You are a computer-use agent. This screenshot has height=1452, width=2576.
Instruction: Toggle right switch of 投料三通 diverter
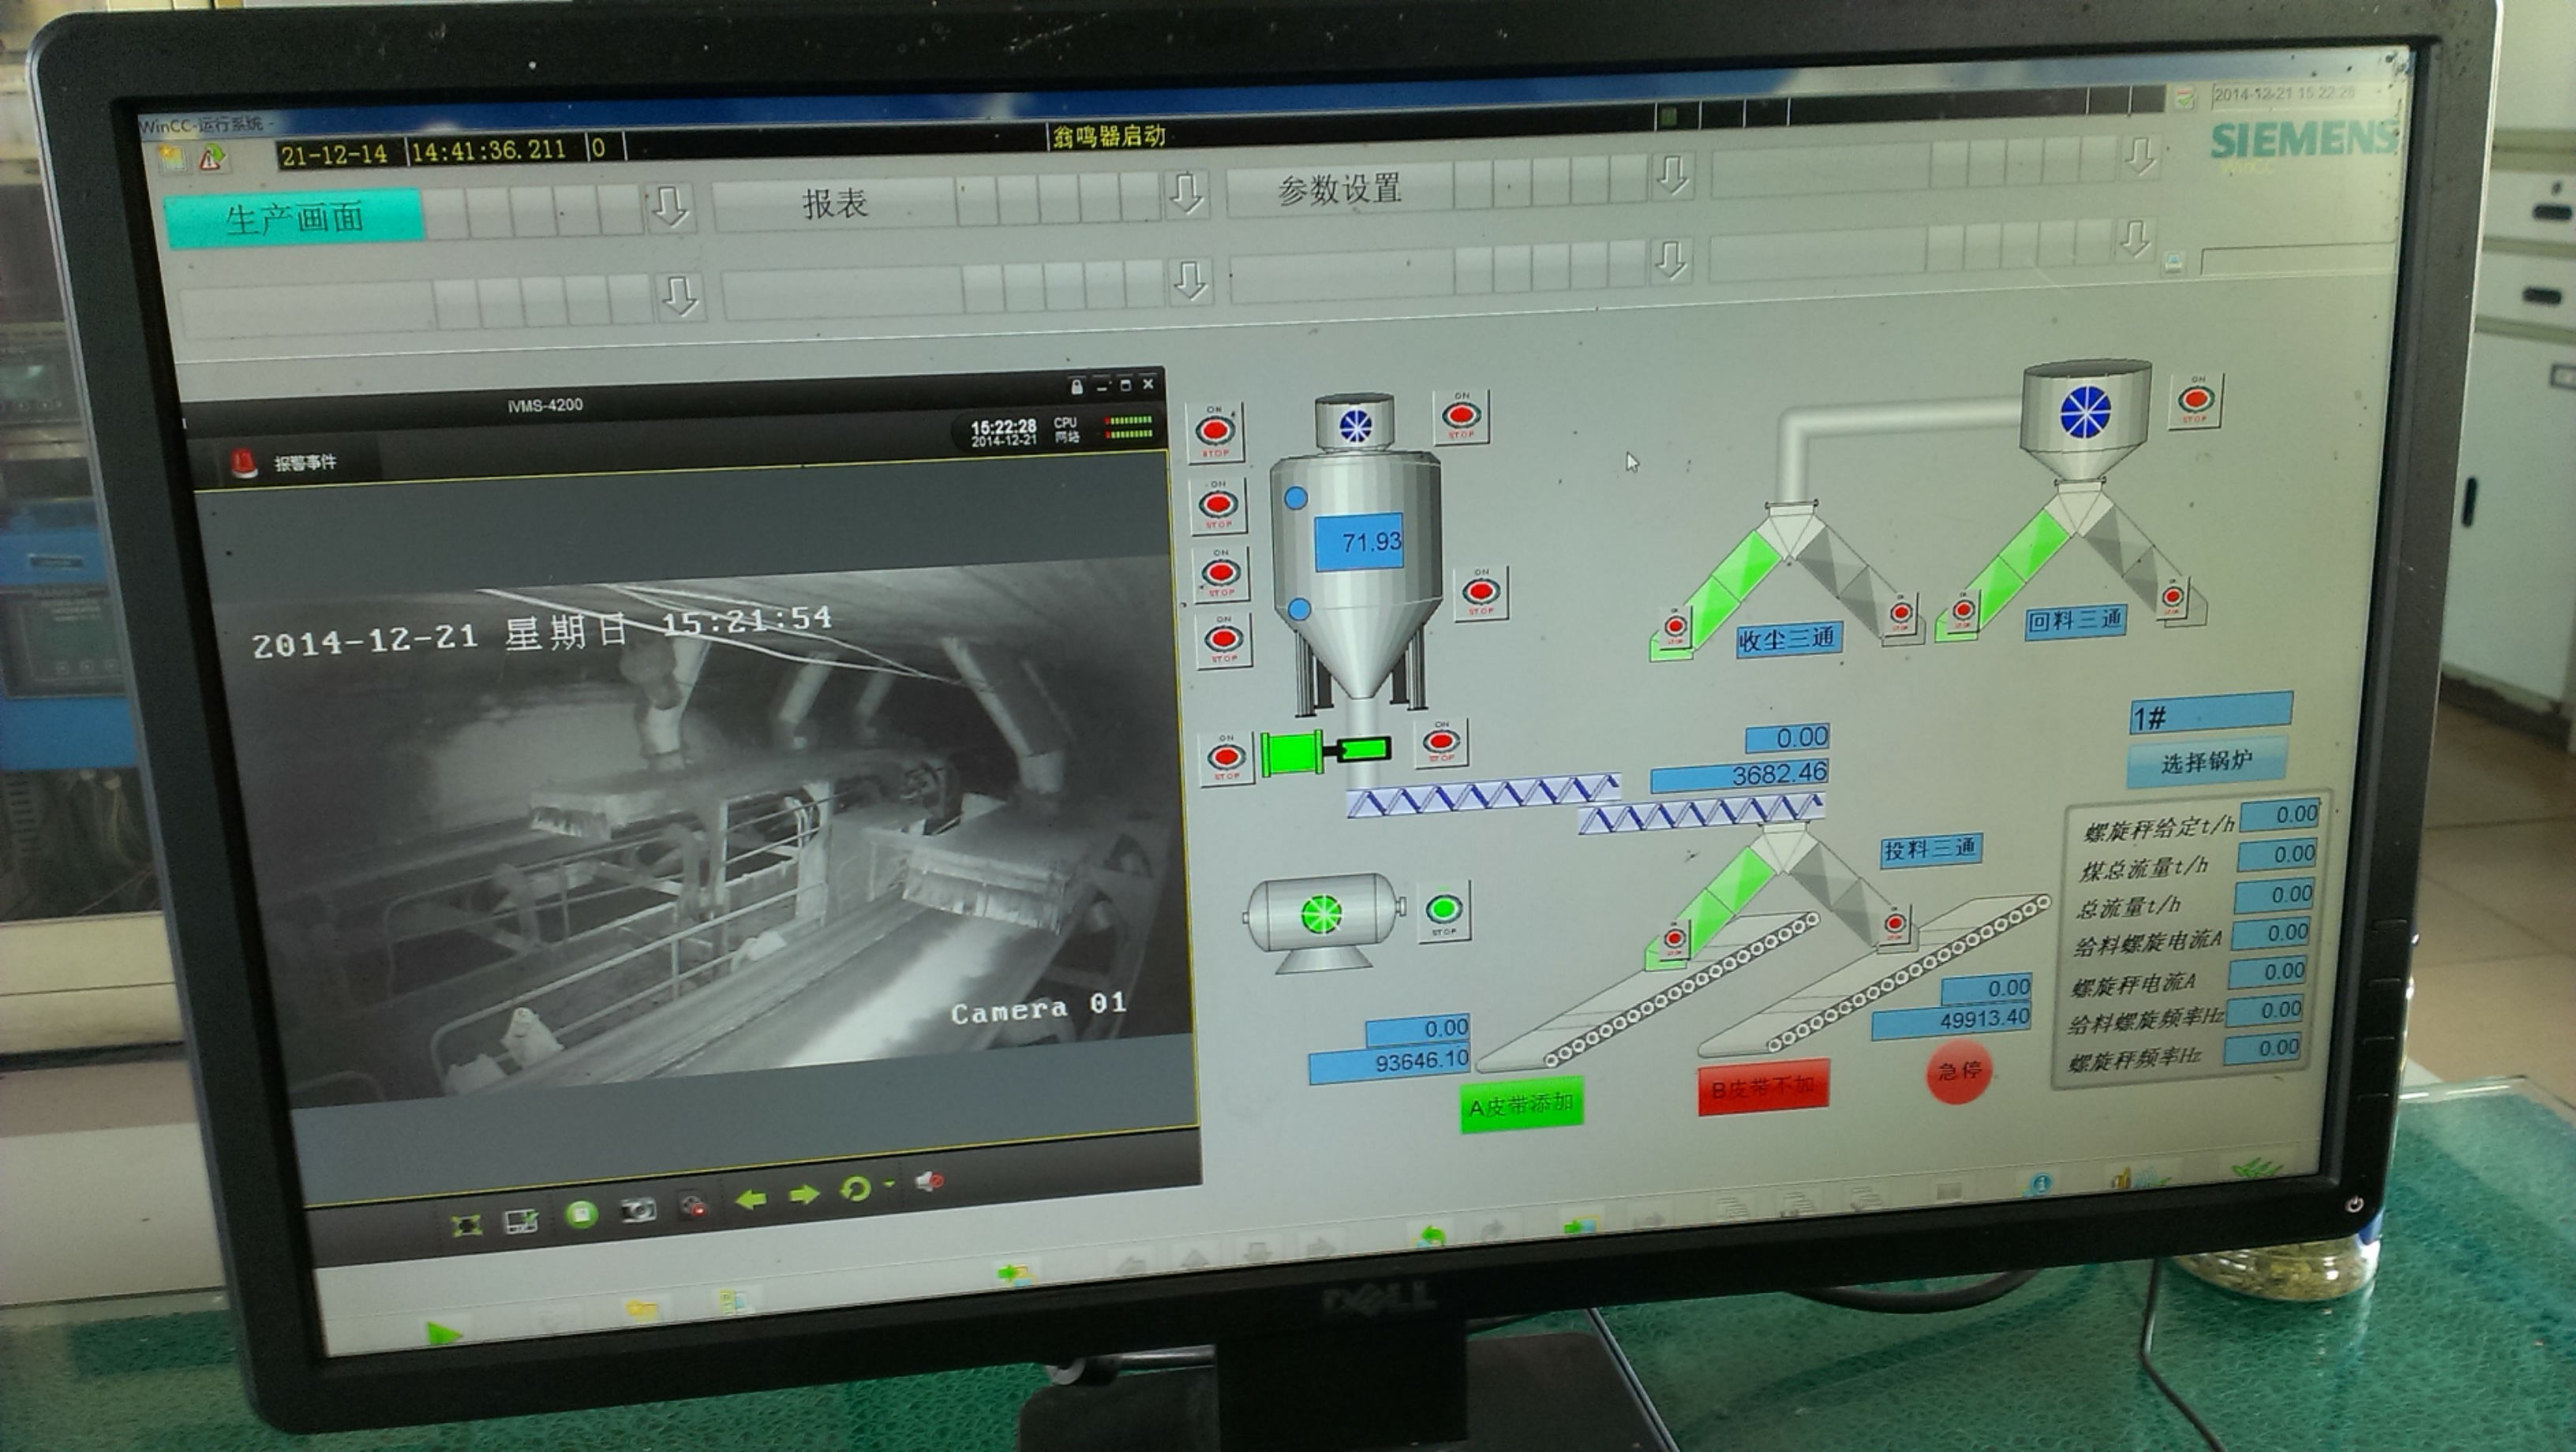click(1894, 925)
